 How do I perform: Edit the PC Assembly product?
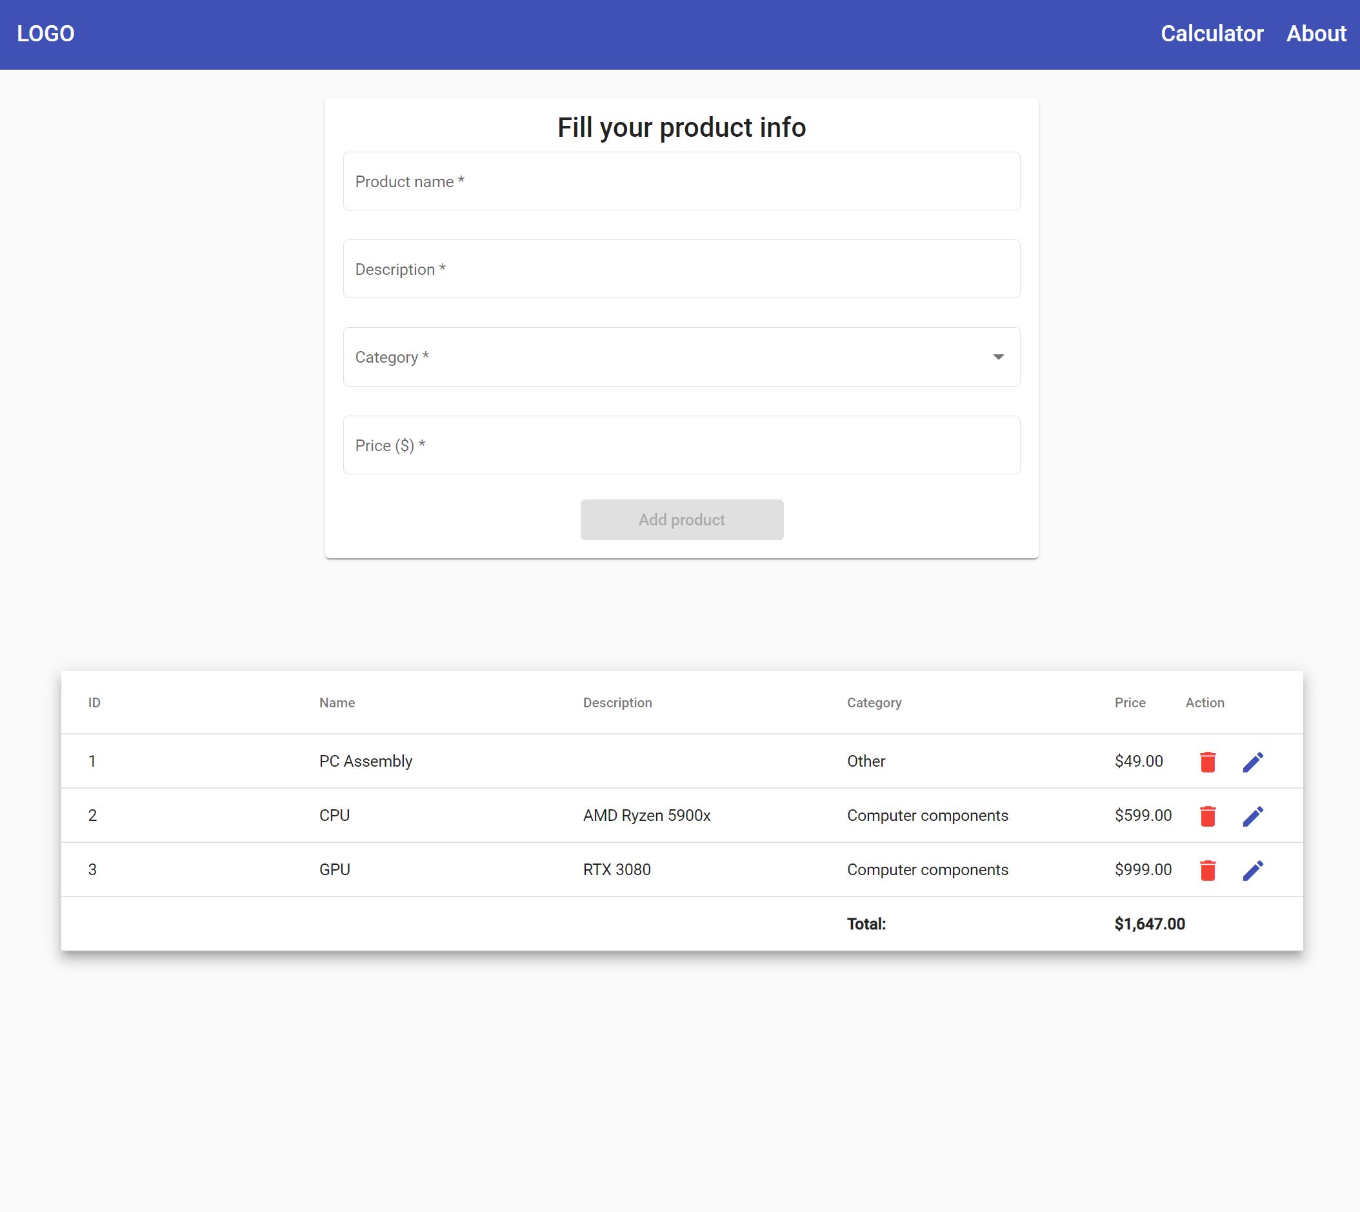pyautogui.click(x=1254, y=761)
